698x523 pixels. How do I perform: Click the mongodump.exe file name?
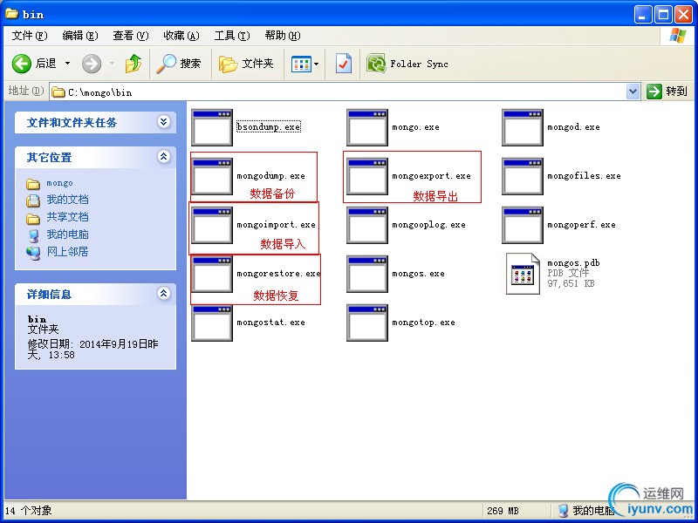270,176
